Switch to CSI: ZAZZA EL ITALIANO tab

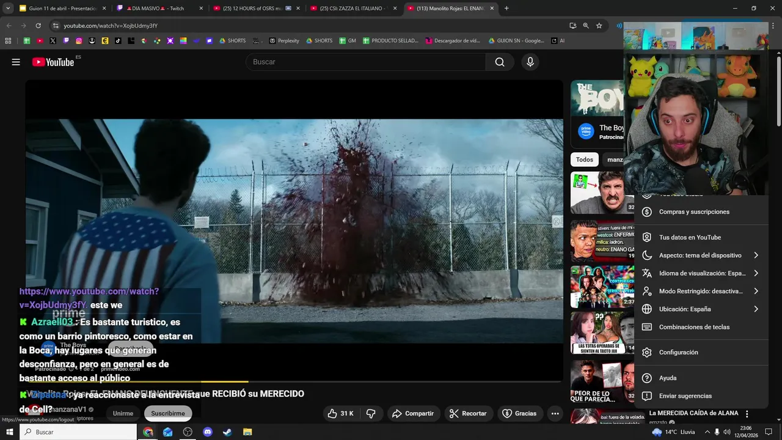(x=353, y=9)
